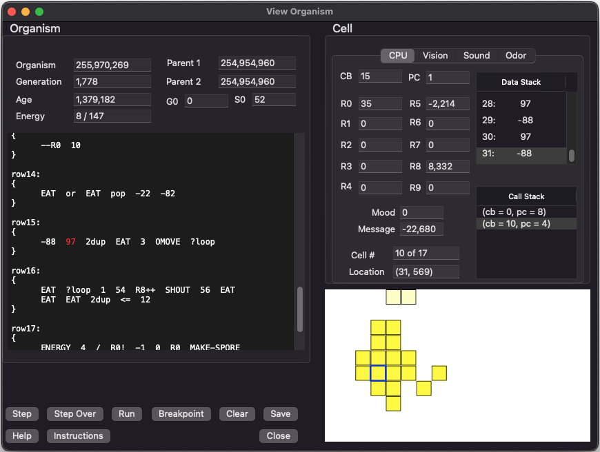The image size is (600, 452).
Task: Click the red 97 instruction in row15
Action: point(70,242)
